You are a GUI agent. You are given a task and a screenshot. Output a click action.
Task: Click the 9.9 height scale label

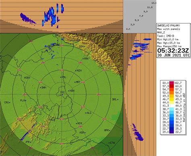[x=145, y=12]
